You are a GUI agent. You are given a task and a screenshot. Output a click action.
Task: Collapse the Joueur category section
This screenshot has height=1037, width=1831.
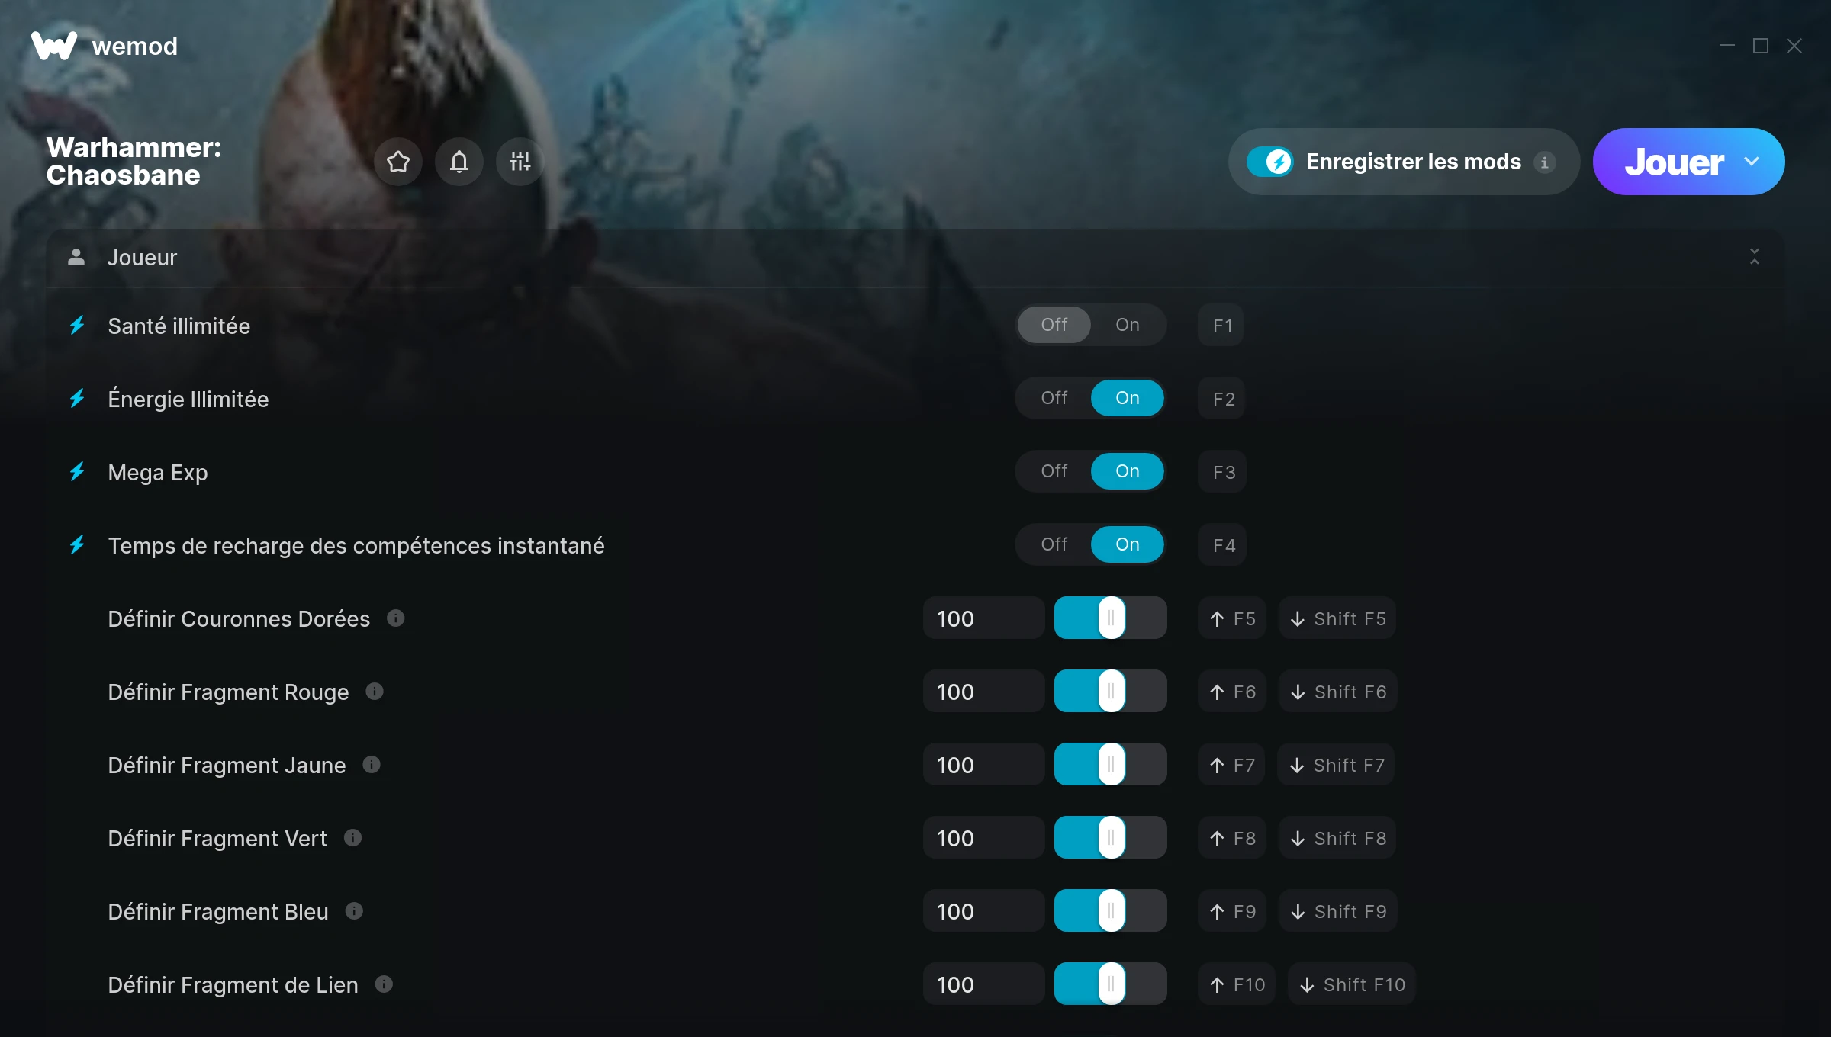coord(1755,257)
